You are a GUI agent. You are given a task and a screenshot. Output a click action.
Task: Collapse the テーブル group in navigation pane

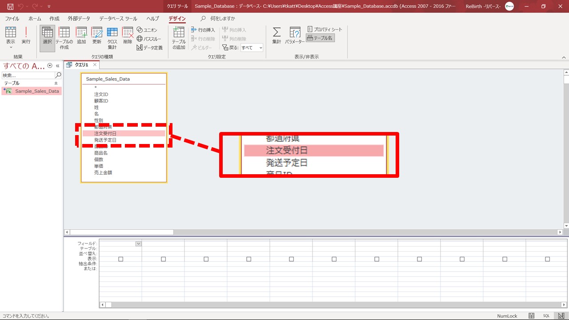pyautogui.click(x=56, y=83)
